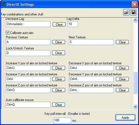Save settings with floppy disk icon
139x125 pixels.
(134, 12)
